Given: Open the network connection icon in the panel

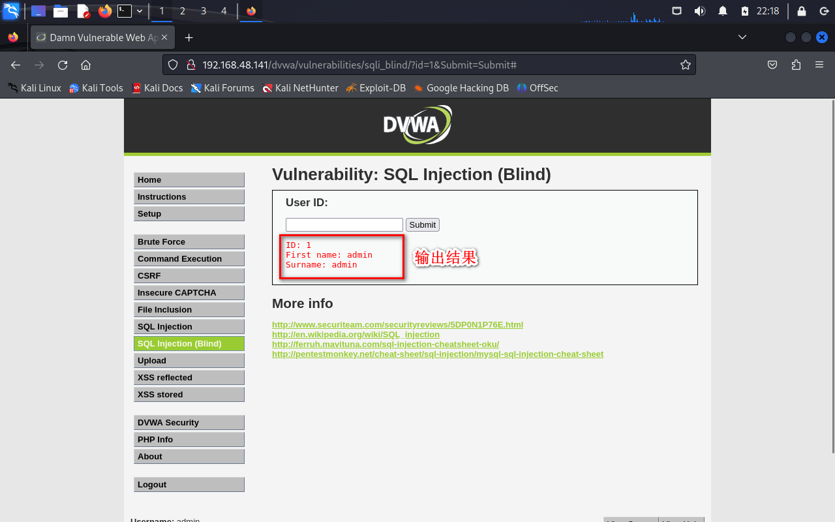Looking at the screenshot, I should click(677, 11).
